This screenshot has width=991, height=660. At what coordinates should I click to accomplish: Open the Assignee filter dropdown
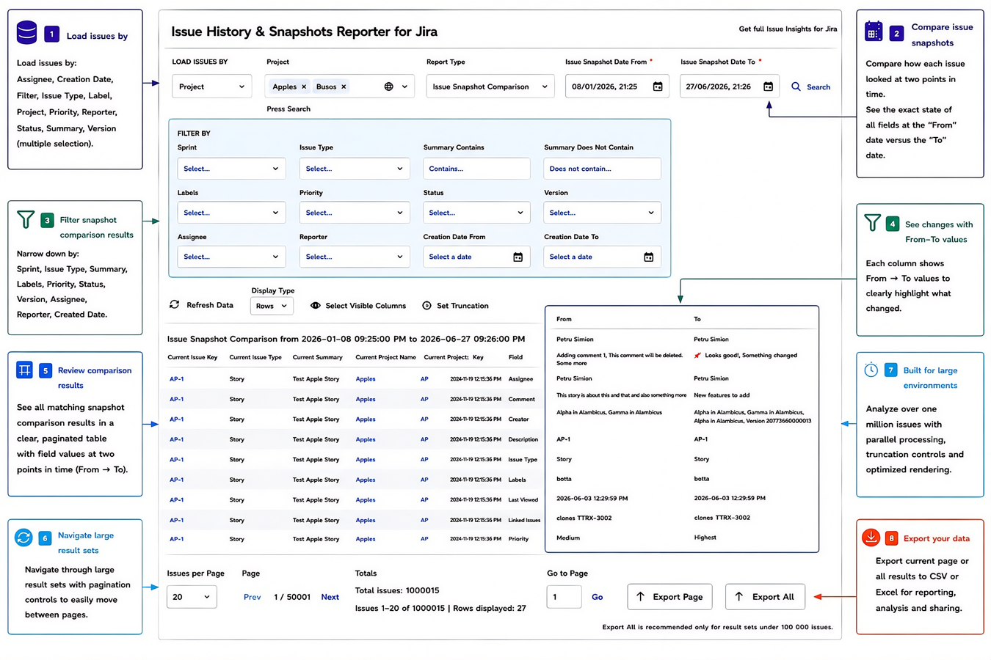click(x=231, y=257)
